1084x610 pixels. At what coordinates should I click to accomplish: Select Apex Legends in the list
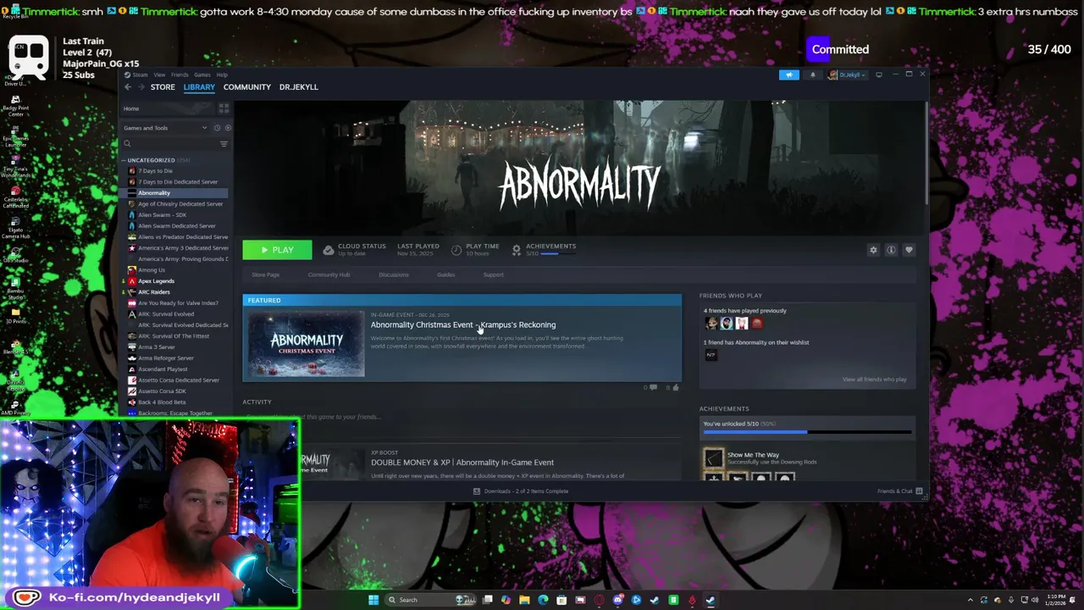pos(156,280)
